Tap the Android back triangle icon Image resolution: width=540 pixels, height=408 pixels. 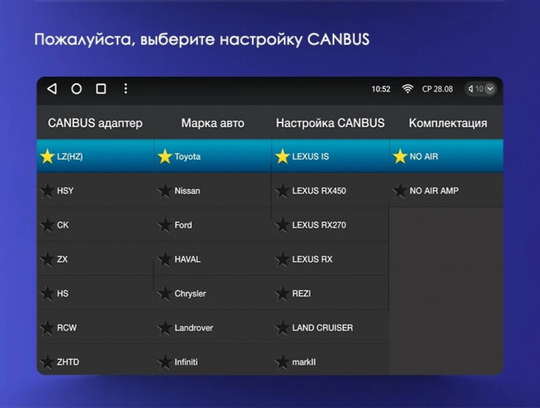pyautogui.click(x=52, y=89)
